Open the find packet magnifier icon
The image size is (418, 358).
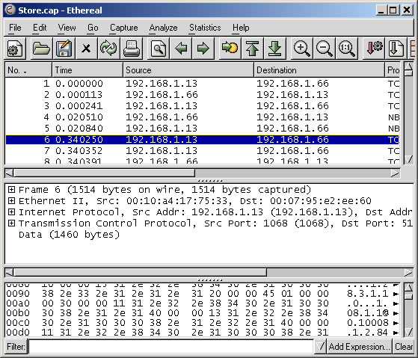click(159, 49)
